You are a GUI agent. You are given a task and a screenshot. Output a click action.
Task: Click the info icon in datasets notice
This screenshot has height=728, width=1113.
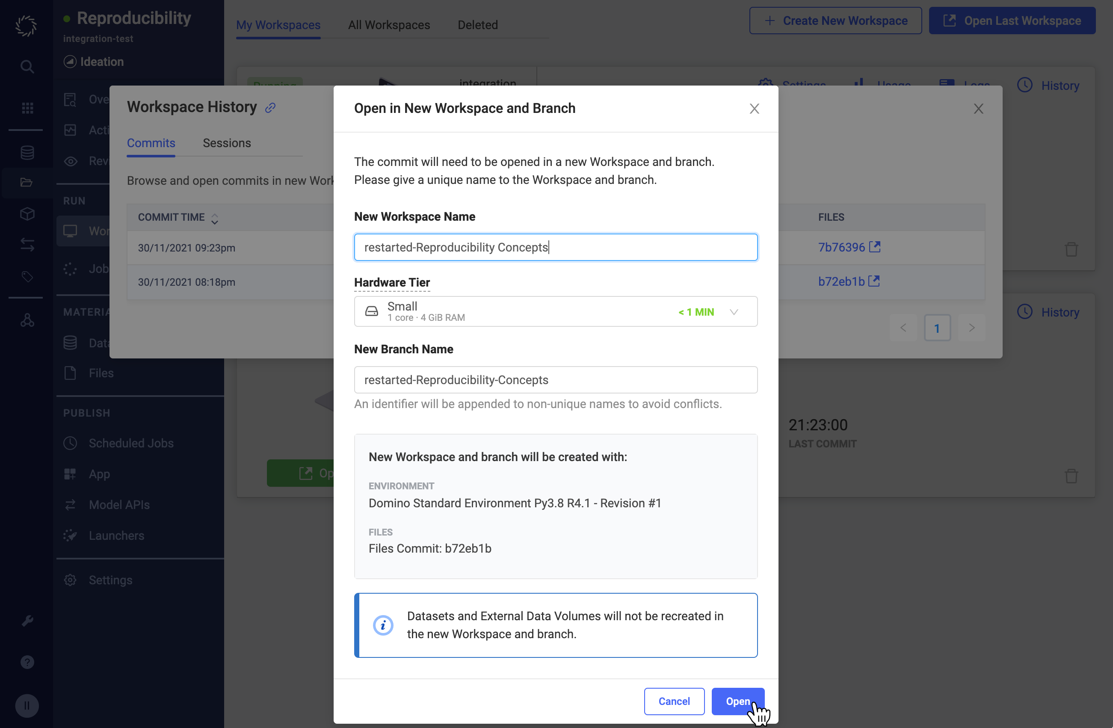coord(383,625)
